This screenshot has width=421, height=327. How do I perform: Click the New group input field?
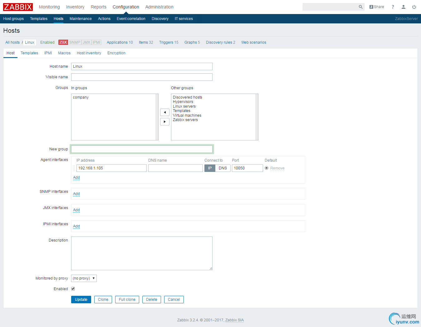(142, 149)
